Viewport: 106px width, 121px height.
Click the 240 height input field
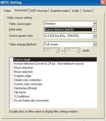click(71, 50)
